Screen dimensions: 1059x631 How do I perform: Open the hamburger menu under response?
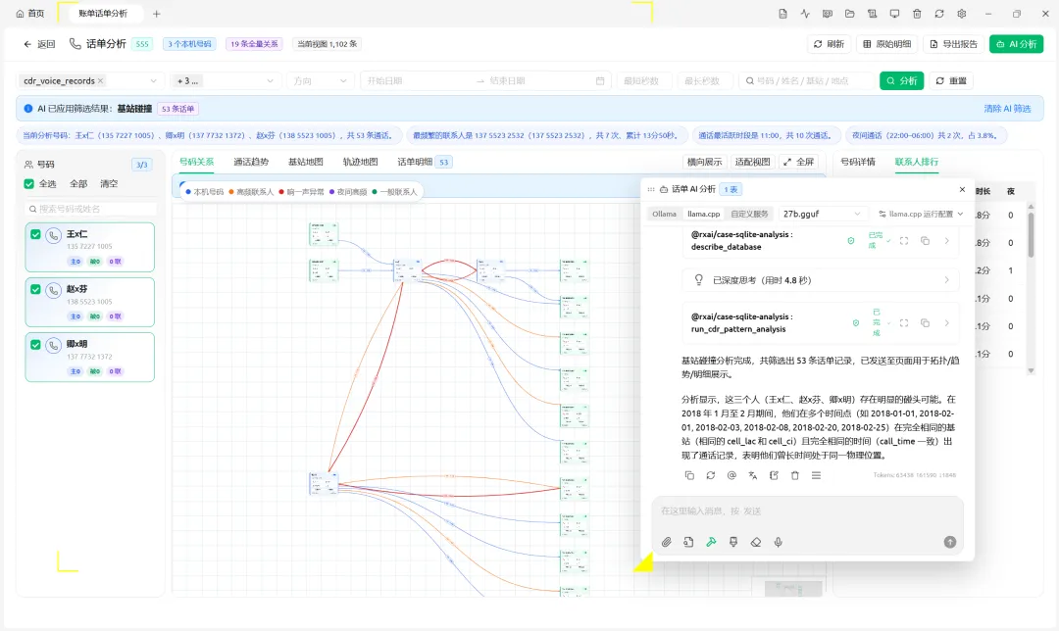[816, 475]
